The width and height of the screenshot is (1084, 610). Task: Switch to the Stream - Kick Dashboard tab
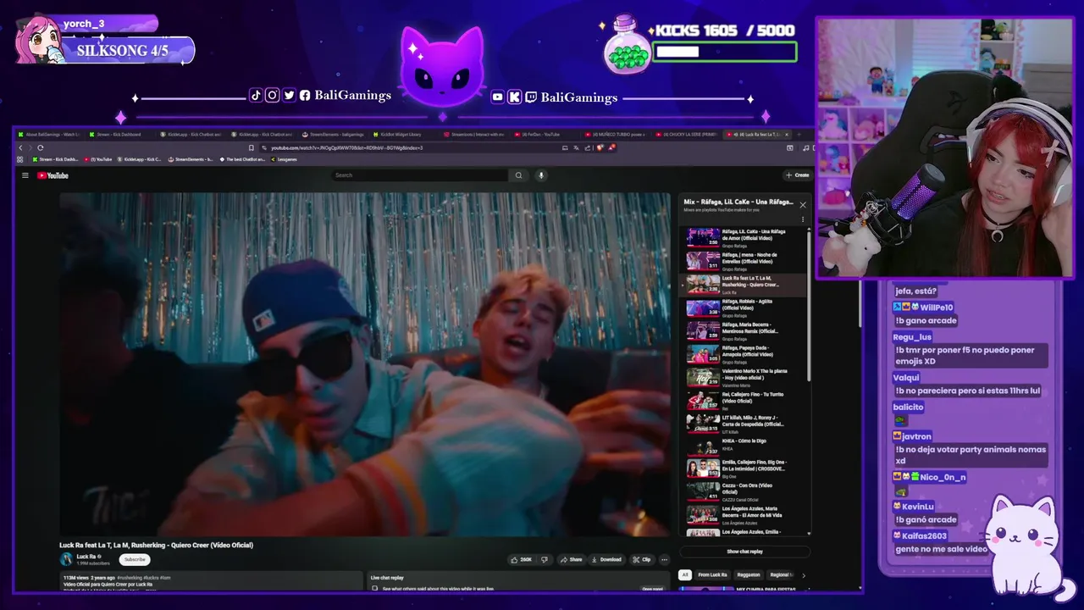pos(120,134)
